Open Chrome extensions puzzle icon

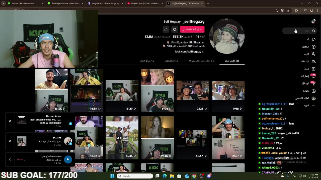(x=296, y=10)
